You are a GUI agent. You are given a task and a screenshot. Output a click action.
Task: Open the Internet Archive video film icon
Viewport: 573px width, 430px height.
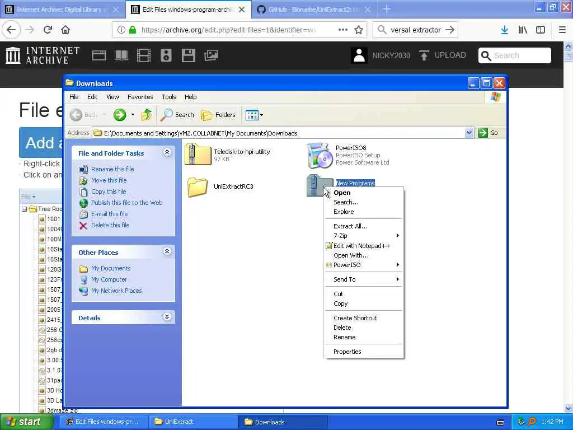[x=144, y=55]
